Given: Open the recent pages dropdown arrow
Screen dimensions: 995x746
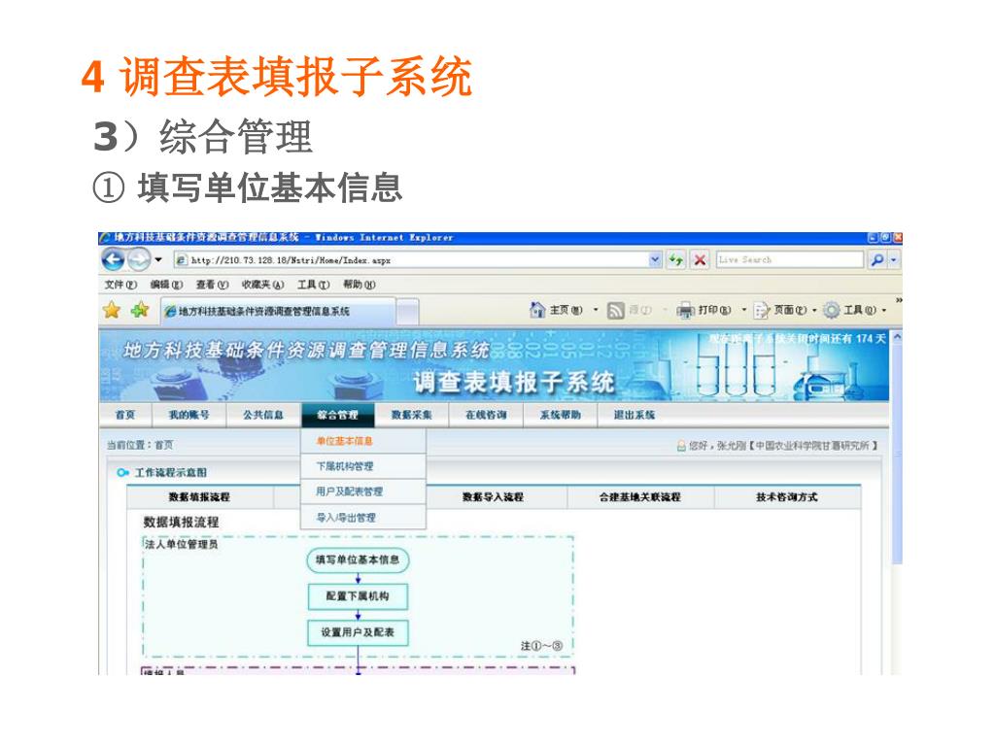Looking at the screenshot, I should pyautogui.click(x=158, y=259).
